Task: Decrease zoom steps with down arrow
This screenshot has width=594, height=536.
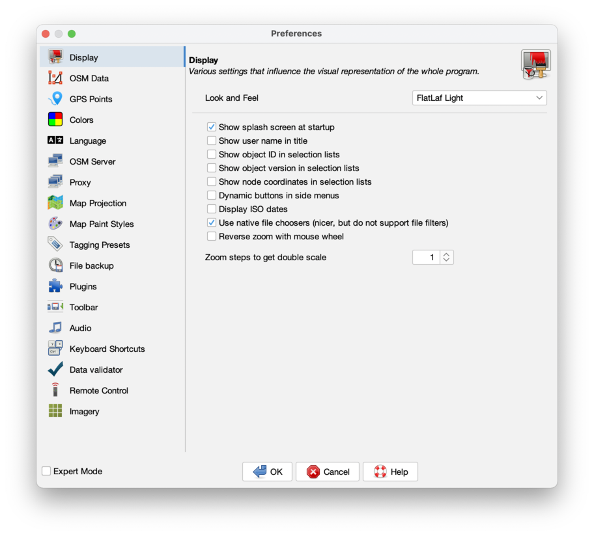Action: pyautogui.click(x=446, y=261)
